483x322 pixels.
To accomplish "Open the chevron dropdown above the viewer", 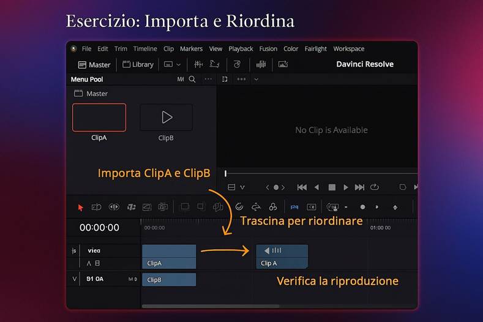I will (256, 79).
